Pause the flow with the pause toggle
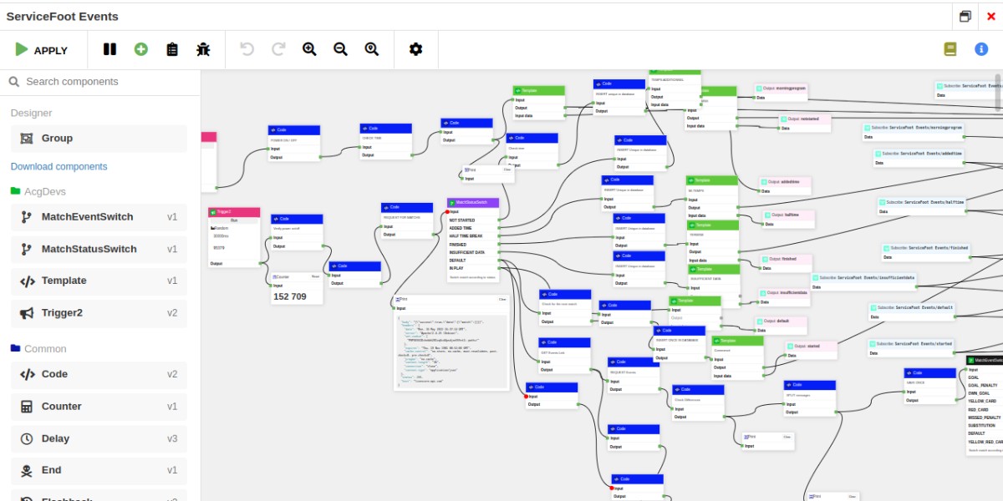The height and width of the screenshot is (501, 1003). 109,49
